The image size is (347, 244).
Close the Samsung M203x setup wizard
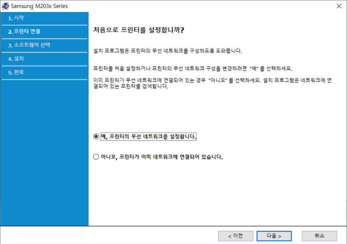pos(339,6)
